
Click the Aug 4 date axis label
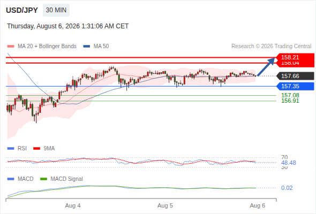coord(73,206)
